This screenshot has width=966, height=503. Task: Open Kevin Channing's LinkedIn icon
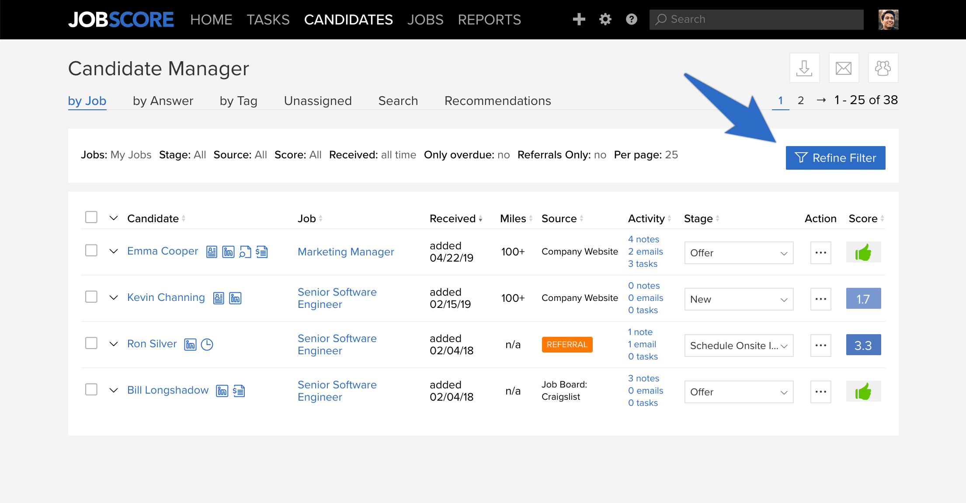click(235, 298)
